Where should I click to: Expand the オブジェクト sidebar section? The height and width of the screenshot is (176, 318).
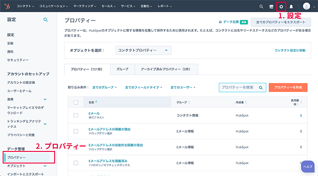(45, 166)
